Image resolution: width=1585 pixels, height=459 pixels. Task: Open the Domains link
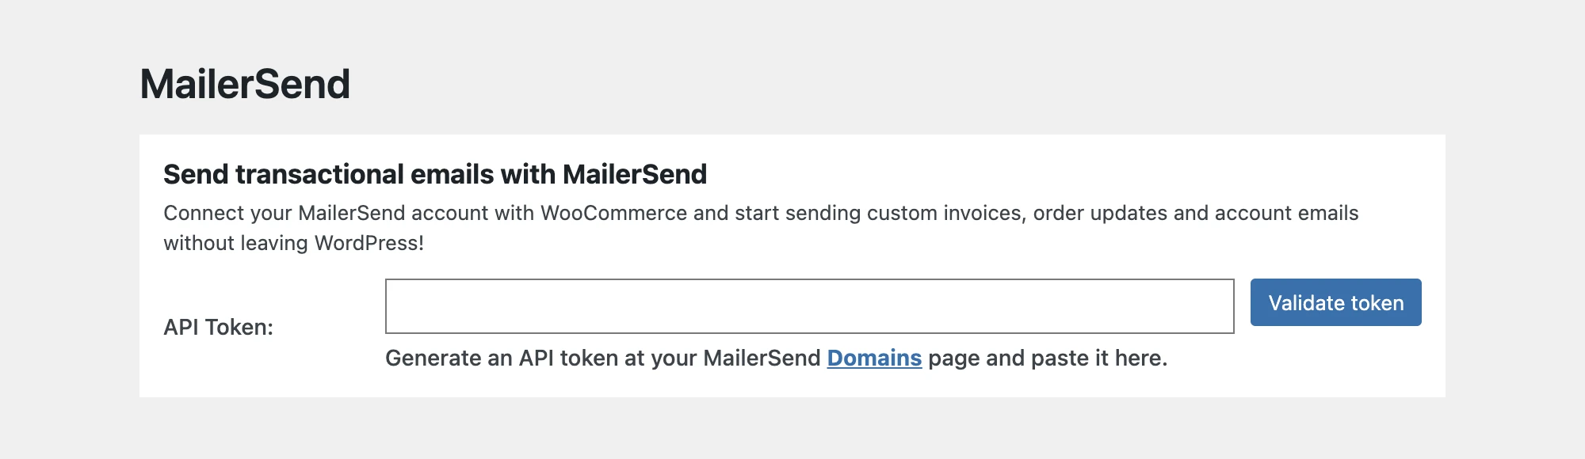coord(874,358)
